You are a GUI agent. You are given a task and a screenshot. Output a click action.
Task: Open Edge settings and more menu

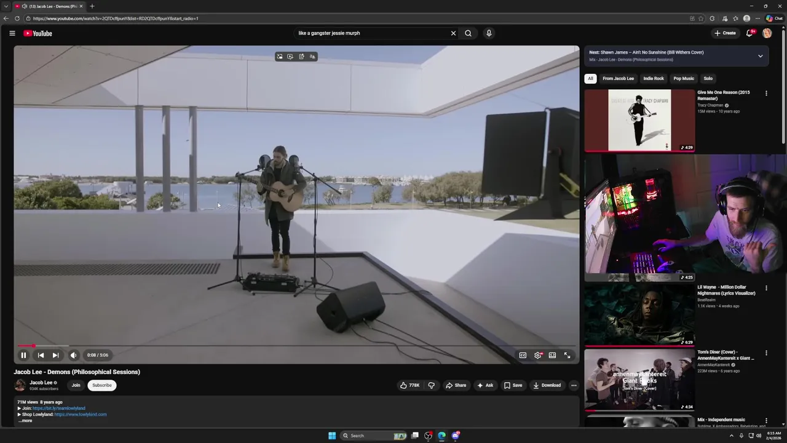(757, 18)
